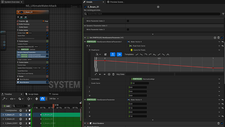Delete the Set NewDynamicParameter module

218,38
